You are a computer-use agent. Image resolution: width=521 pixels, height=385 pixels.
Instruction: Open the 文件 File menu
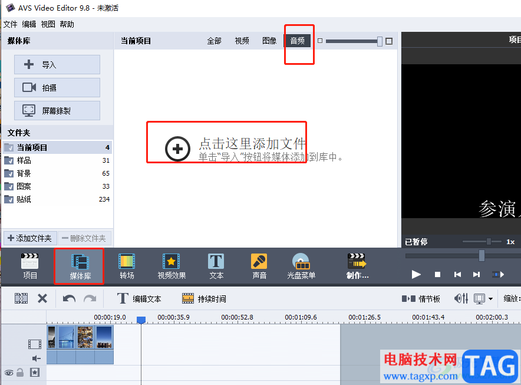pyautogui.click(x=10, y=24)
